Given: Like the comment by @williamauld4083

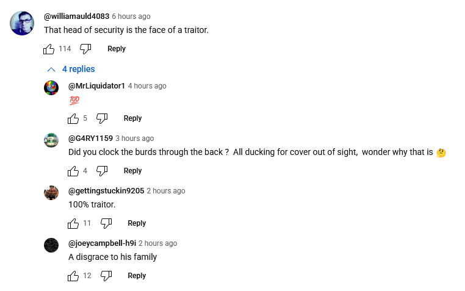Looking at the screenshot, I should [x=49, y=49].
